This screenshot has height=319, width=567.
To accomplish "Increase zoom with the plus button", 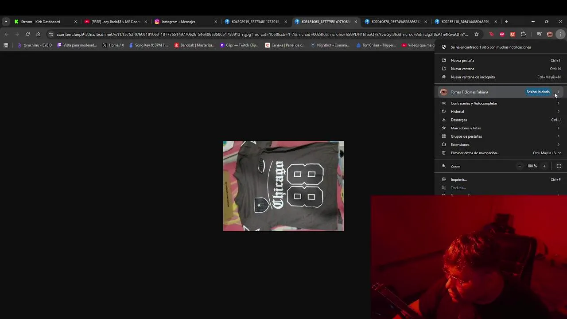I will coord(544,166).
